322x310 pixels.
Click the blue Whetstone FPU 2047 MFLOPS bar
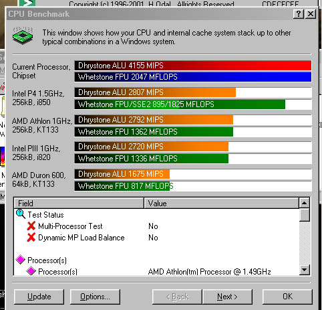point(193,77)
